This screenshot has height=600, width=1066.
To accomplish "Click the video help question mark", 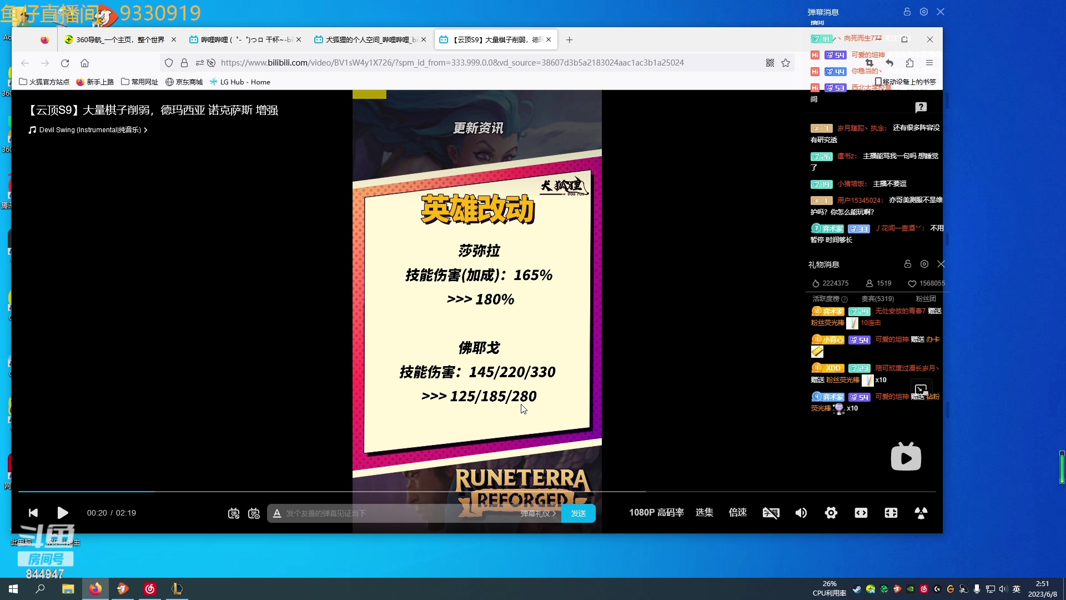I will click(921, 107).
